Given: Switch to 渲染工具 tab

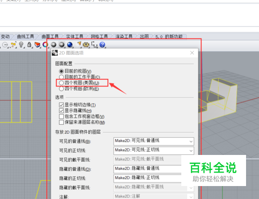Looking at the screenshot, I should tap(124, 37).
